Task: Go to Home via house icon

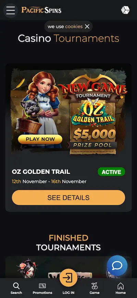Action: coord(120,286)
